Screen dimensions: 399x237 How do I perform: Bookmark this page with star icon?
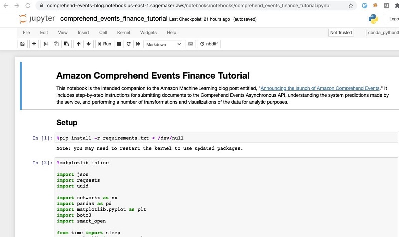(x=351, y=5)
